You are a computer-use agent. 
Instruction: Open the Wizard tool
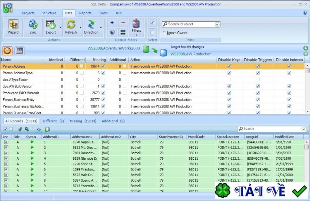[x=13, y=27]
